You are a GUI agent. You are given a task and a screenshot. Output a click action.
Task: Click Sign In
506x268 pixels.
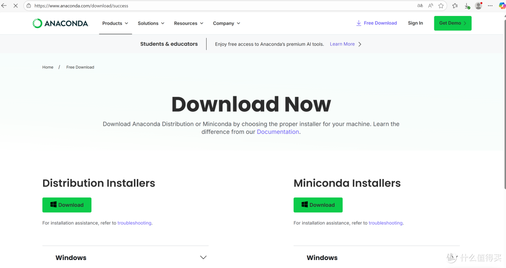point(415,23)
